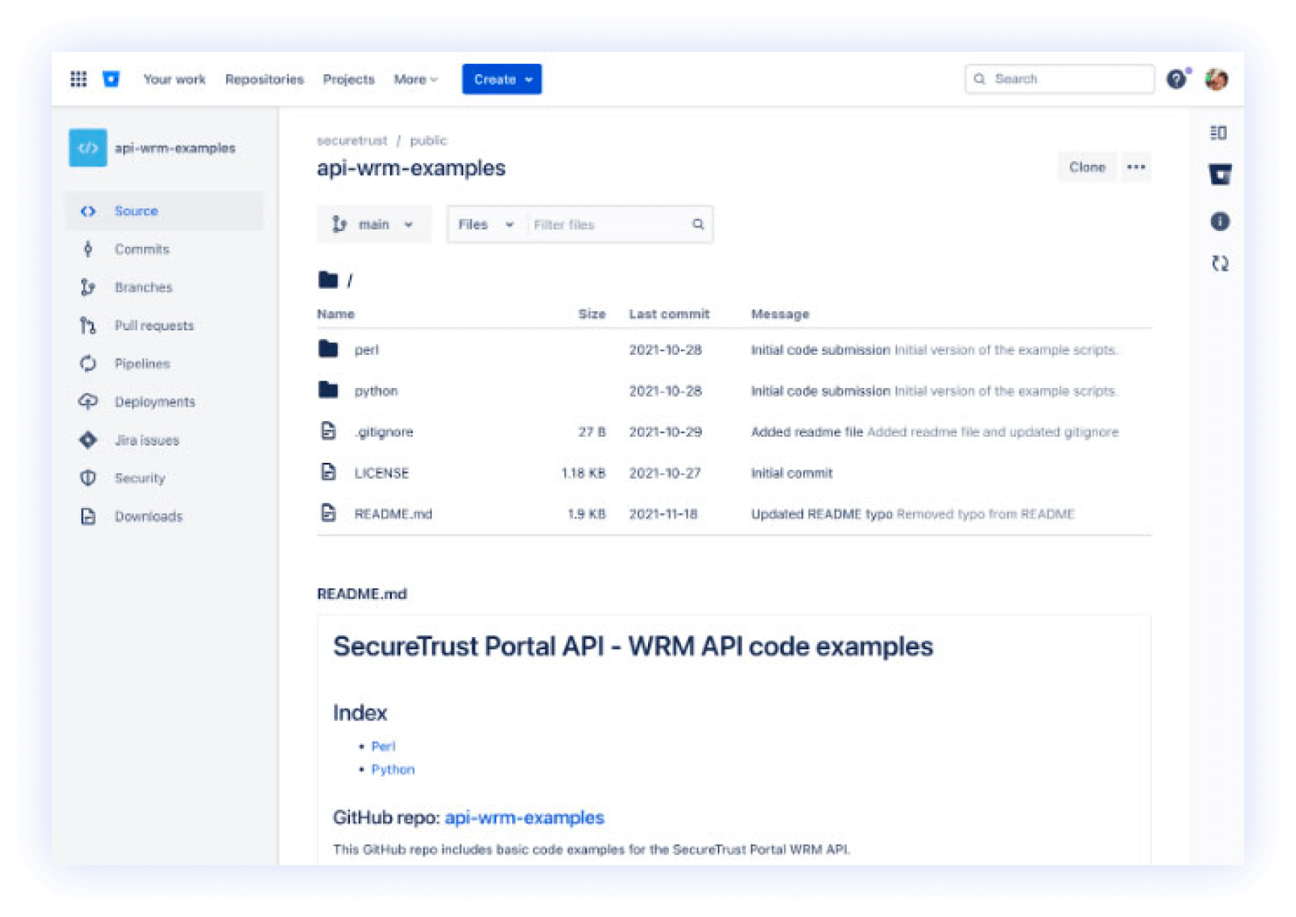The image size is (1296, 917).
Task: Open the repository info icon in right rail
Action: (x=1220, y=221)
